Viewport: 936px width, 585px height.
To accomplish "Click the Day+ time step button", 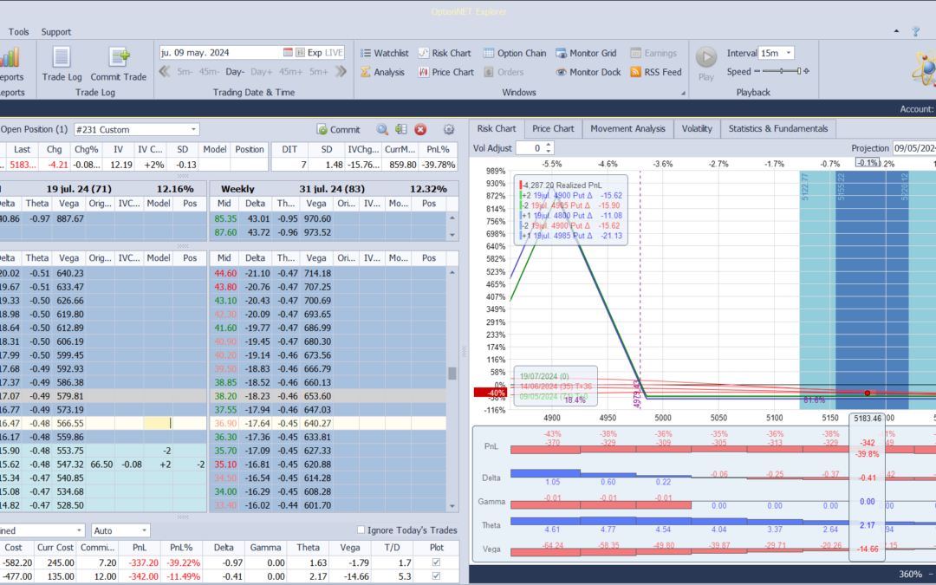I will (262, 72).
